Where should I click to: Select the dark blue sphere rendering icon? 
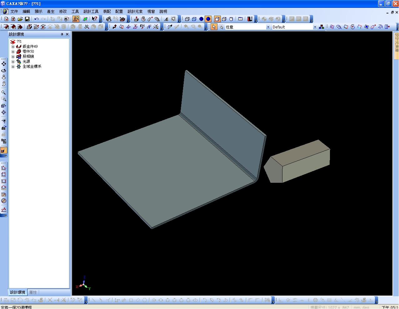[x=201, y=19]
